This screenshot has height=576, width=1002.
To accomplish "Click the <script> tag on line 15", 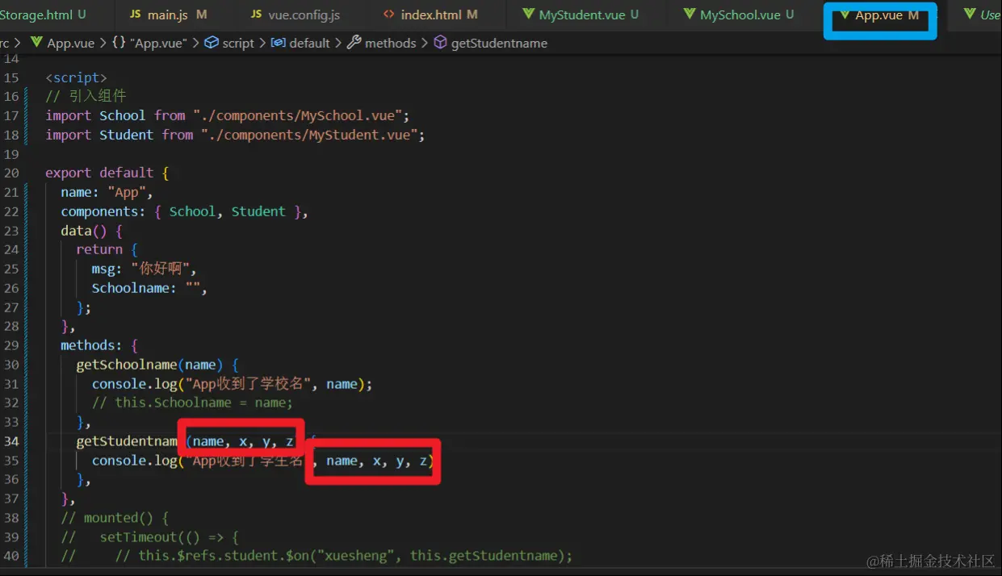I will point(76,77).
